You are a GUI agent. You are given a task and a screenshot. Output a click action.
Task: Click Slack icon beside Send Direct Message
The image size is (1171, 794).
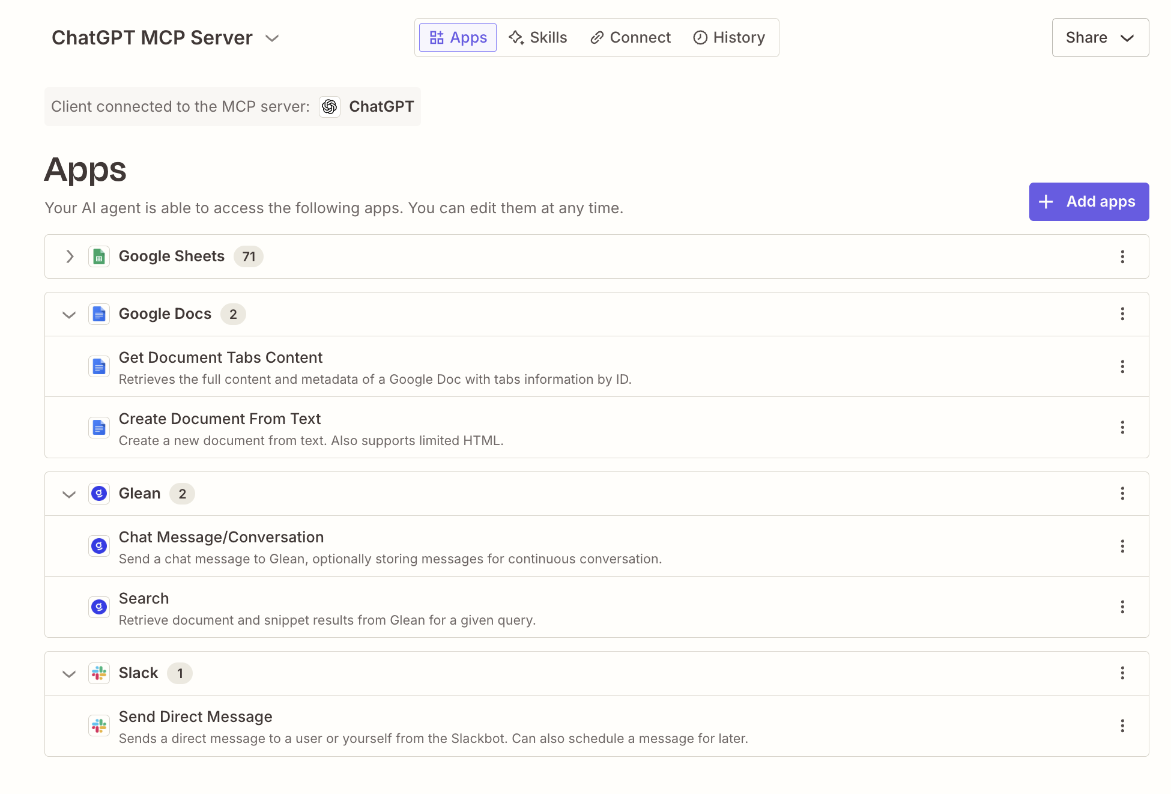(x=99, y=726)
